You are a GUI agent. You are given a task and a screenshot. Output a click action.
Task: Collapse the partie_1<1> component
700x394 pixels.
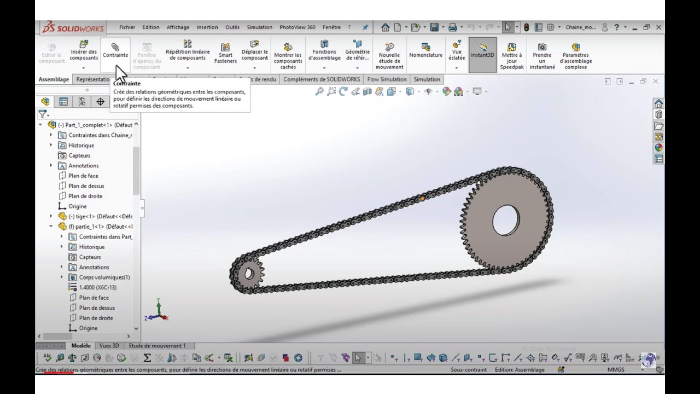[x=51, y=226]
